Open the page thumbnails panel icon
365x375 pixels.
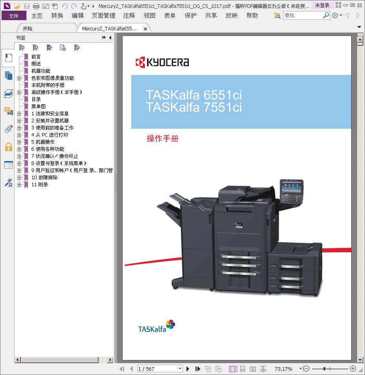[9, 75]
